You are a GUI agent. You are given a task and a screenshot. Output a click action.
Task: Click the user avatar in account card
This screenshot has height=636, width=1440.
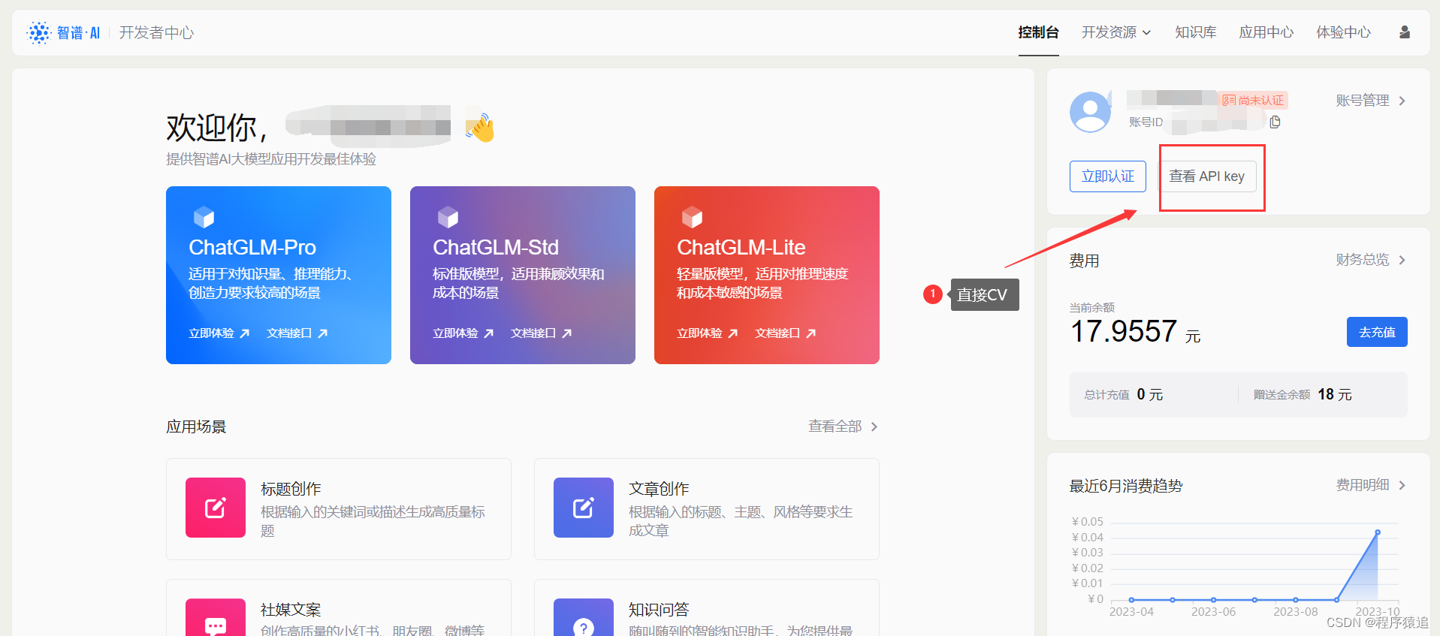1090,112
